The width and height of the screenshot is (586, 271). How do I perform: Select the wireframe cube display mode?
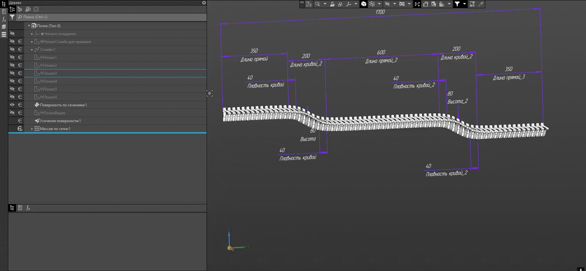pyautogui.click(x=372, y=4)
